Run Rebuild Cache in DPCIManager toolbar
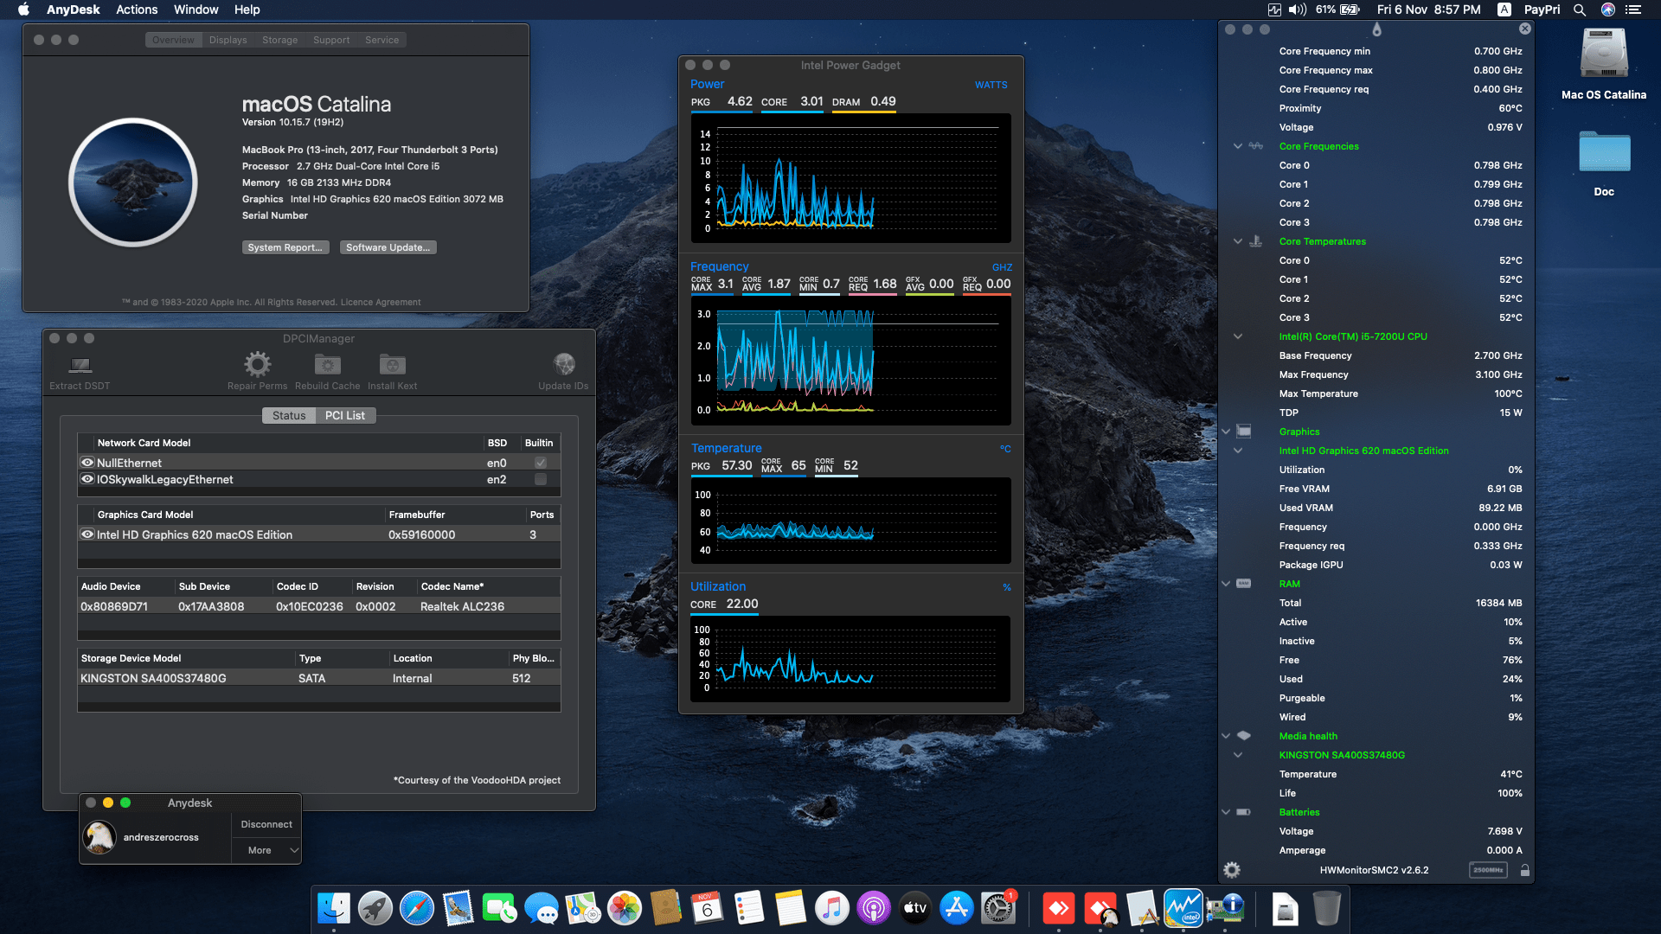Viewport: 1661px width, 934px height. pyautogui.click(x=327, y=364)
